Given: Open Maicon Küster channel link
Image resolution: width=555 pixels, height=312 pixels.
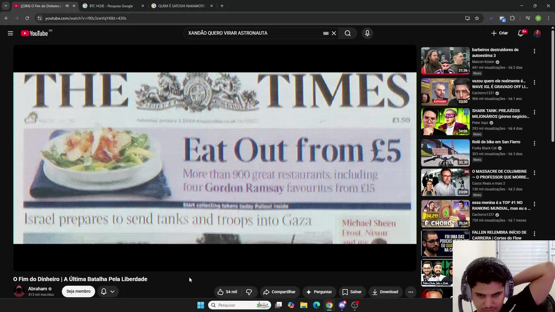Looking at the screenshot, I should click(483, 62).
